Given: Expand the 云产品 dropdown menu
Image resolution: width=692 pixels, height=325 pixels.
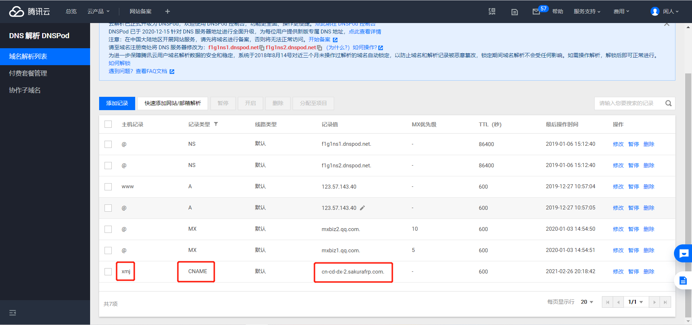Looking at the screenshot, I should pyautogui.click(x=98, y=12).
